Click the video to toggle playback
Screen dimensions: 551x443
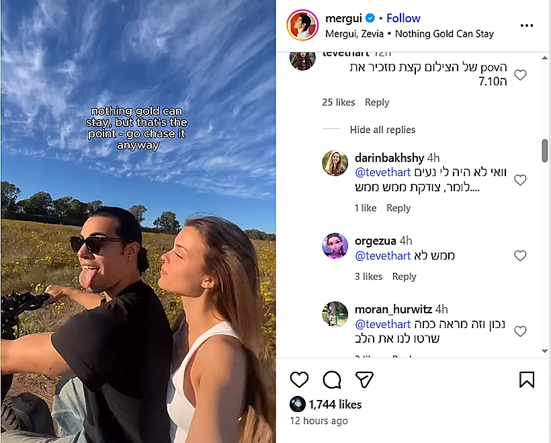138,222
